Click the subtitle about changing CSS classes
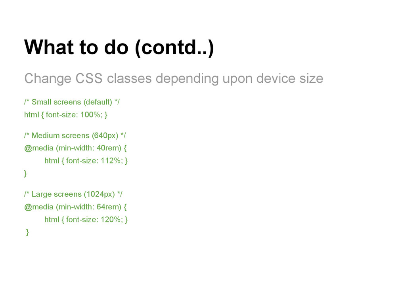Viewport: 406px width, 304px height. click(173, 78)
